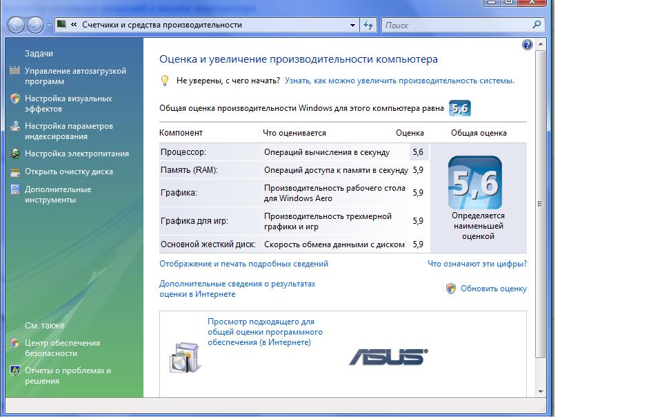662x418 pixels.
Task: Open Отчеты о проблемах и решения
Action: click(68, 375)
